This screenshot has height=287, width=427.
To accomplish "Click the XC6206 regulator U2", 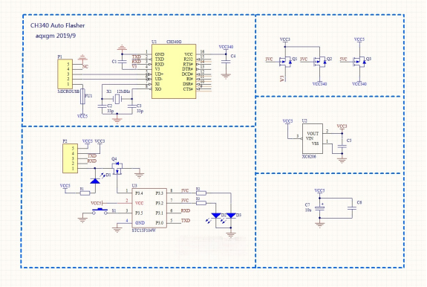I will pos(313,139).
